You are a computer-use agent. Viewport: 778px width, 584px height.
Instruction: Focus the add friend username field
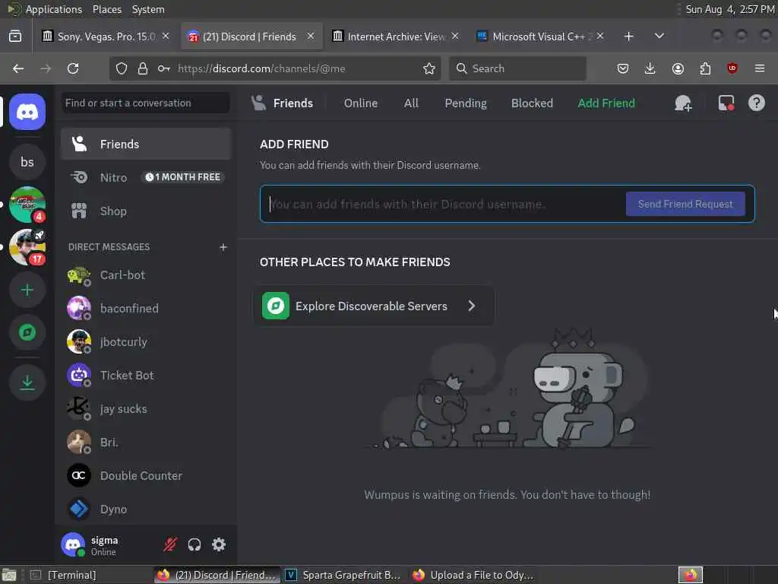click(444, 204)
